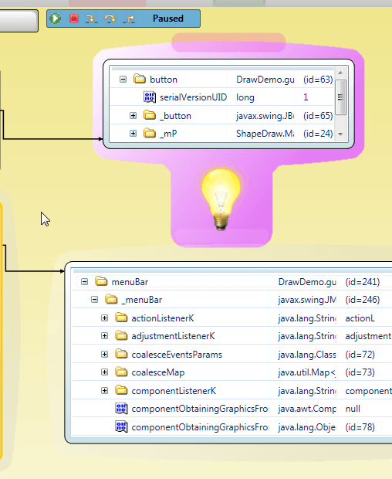Click the coalesceMap folder icon
Viewport: 392px width, 479px height.
click(x=121, y=372)
